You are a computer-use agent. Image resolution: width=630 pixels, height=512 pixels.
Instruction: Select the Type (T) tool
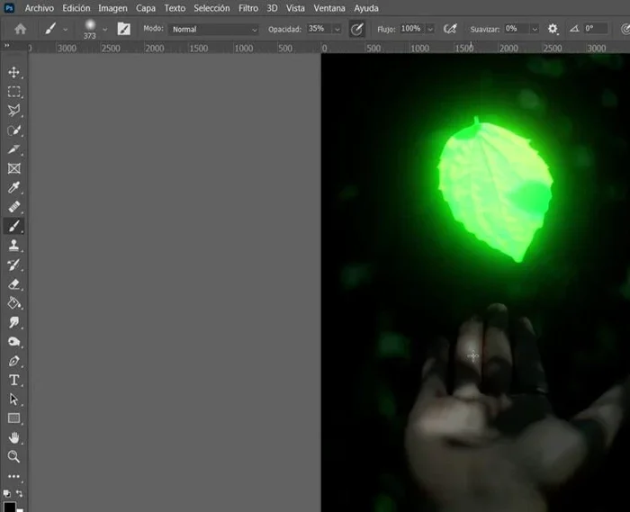click(x=14, y=380)
